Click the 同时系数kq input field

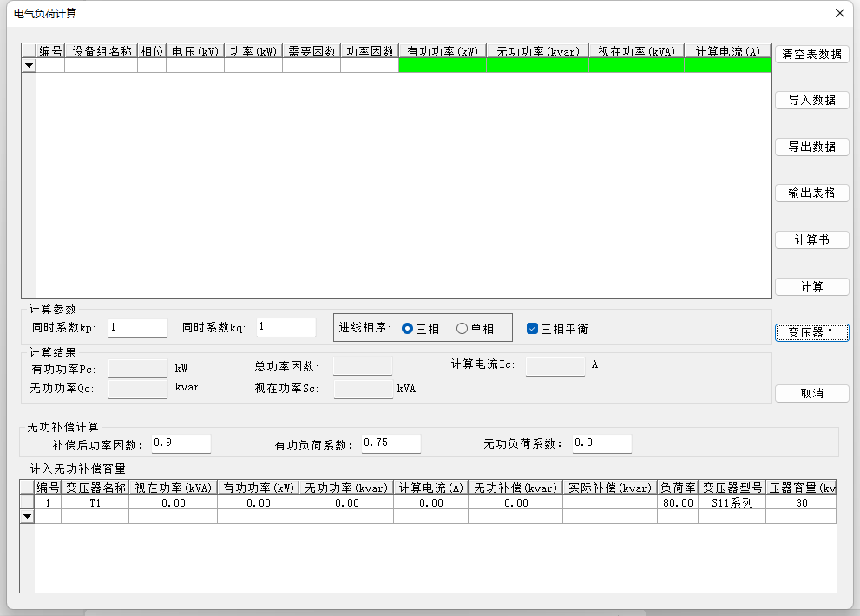(x=286, y=328)
